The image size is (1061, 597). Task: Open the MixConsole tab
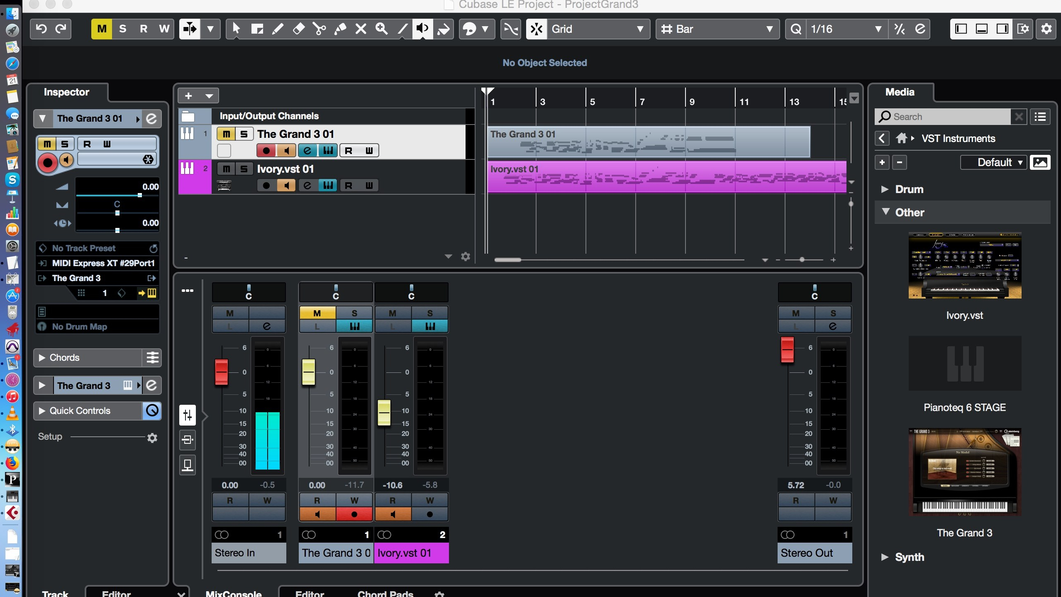click(233, 593)
